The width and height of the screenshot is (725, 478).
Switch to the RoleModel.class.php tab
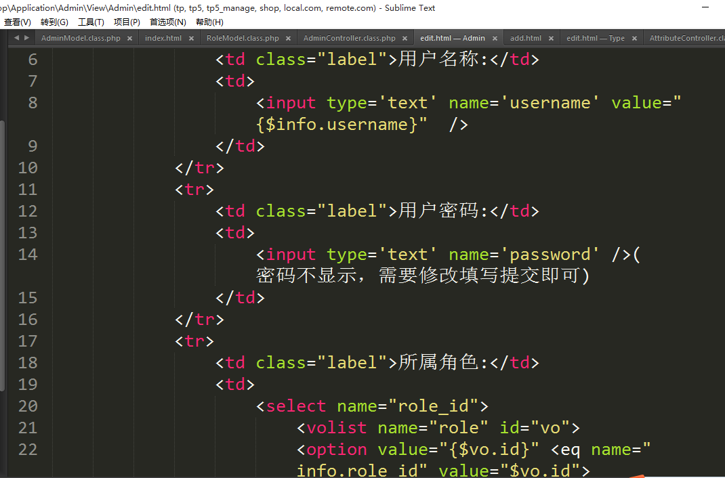243,39
